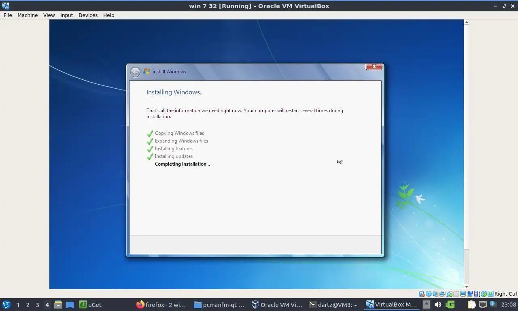518x311 pixels.
Task: Click the keyboard capture green arrow icon
Action: click(x=490, y=294)
